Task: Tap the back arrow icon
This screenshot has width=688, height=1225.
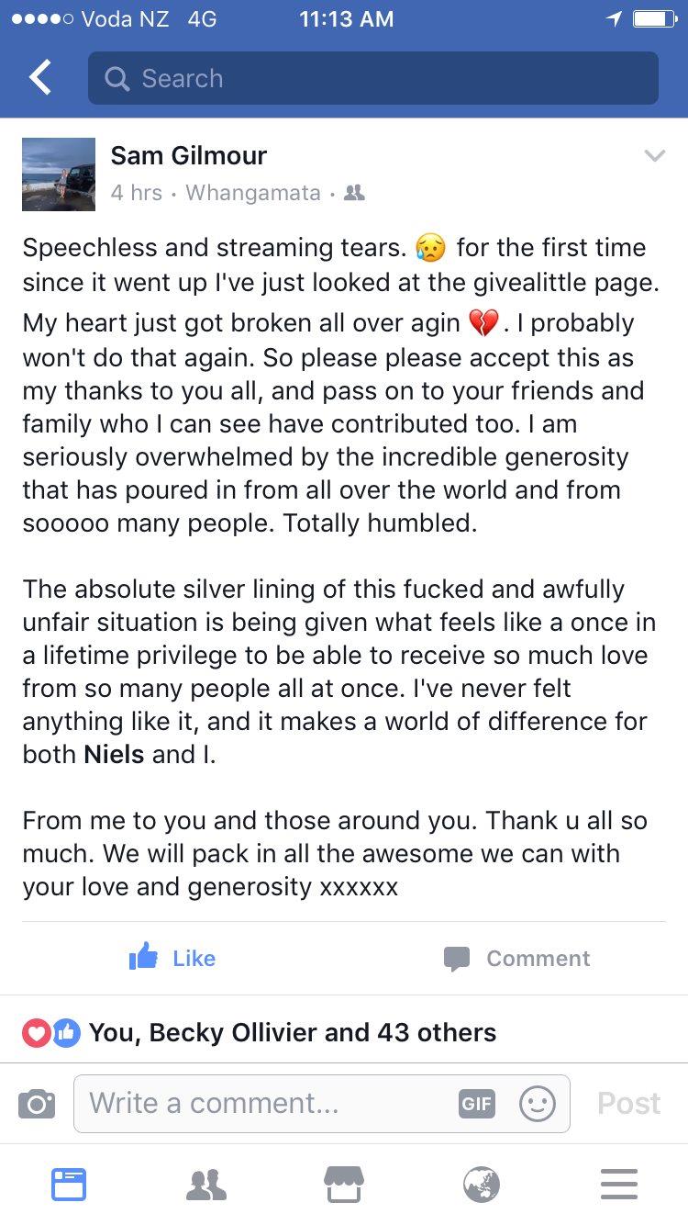Action: [x=40, y=78]
